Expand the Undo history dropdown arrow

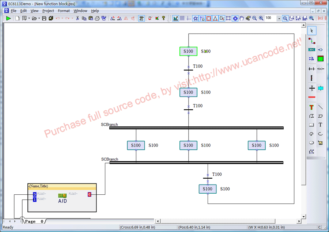62,18
